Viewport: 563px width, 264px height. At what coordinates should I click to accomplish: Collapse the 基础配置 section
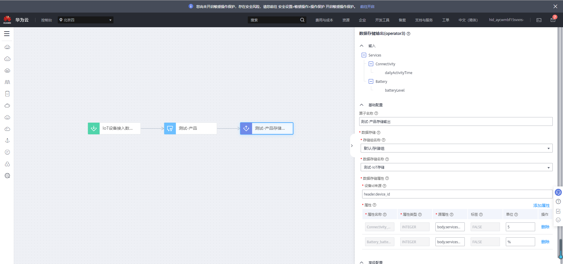[362, 105]
